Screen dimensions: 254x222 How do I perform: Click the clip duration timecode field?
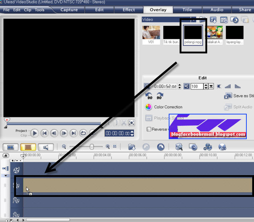click(x=164, y=86)
